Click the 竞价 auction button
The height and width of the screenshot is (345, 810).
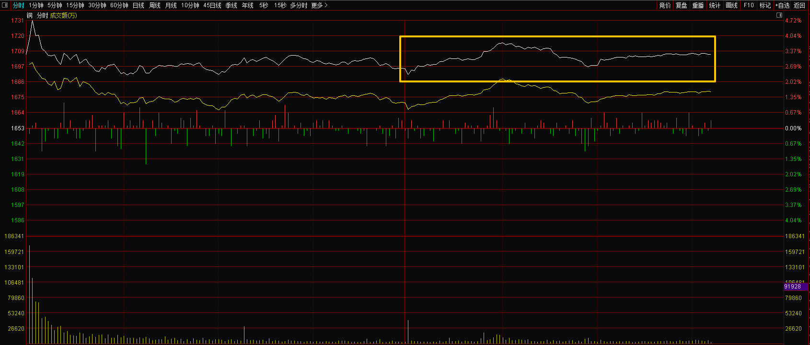pos(665,5)
